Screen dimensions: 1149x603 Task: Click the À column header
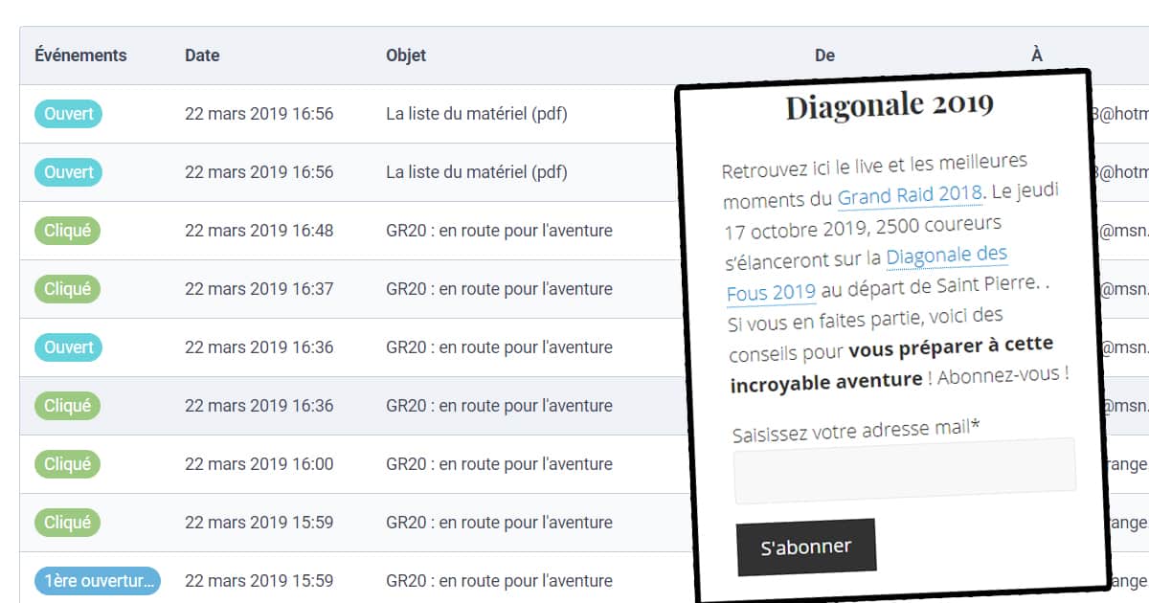(1036, 56)
